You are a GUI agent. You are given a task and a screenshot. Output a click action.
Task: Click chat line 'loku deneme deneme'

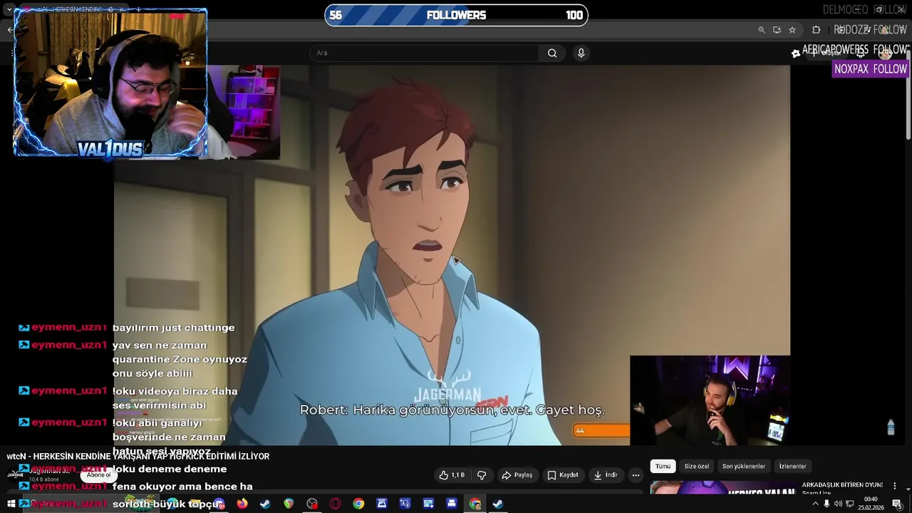[170, 469]
